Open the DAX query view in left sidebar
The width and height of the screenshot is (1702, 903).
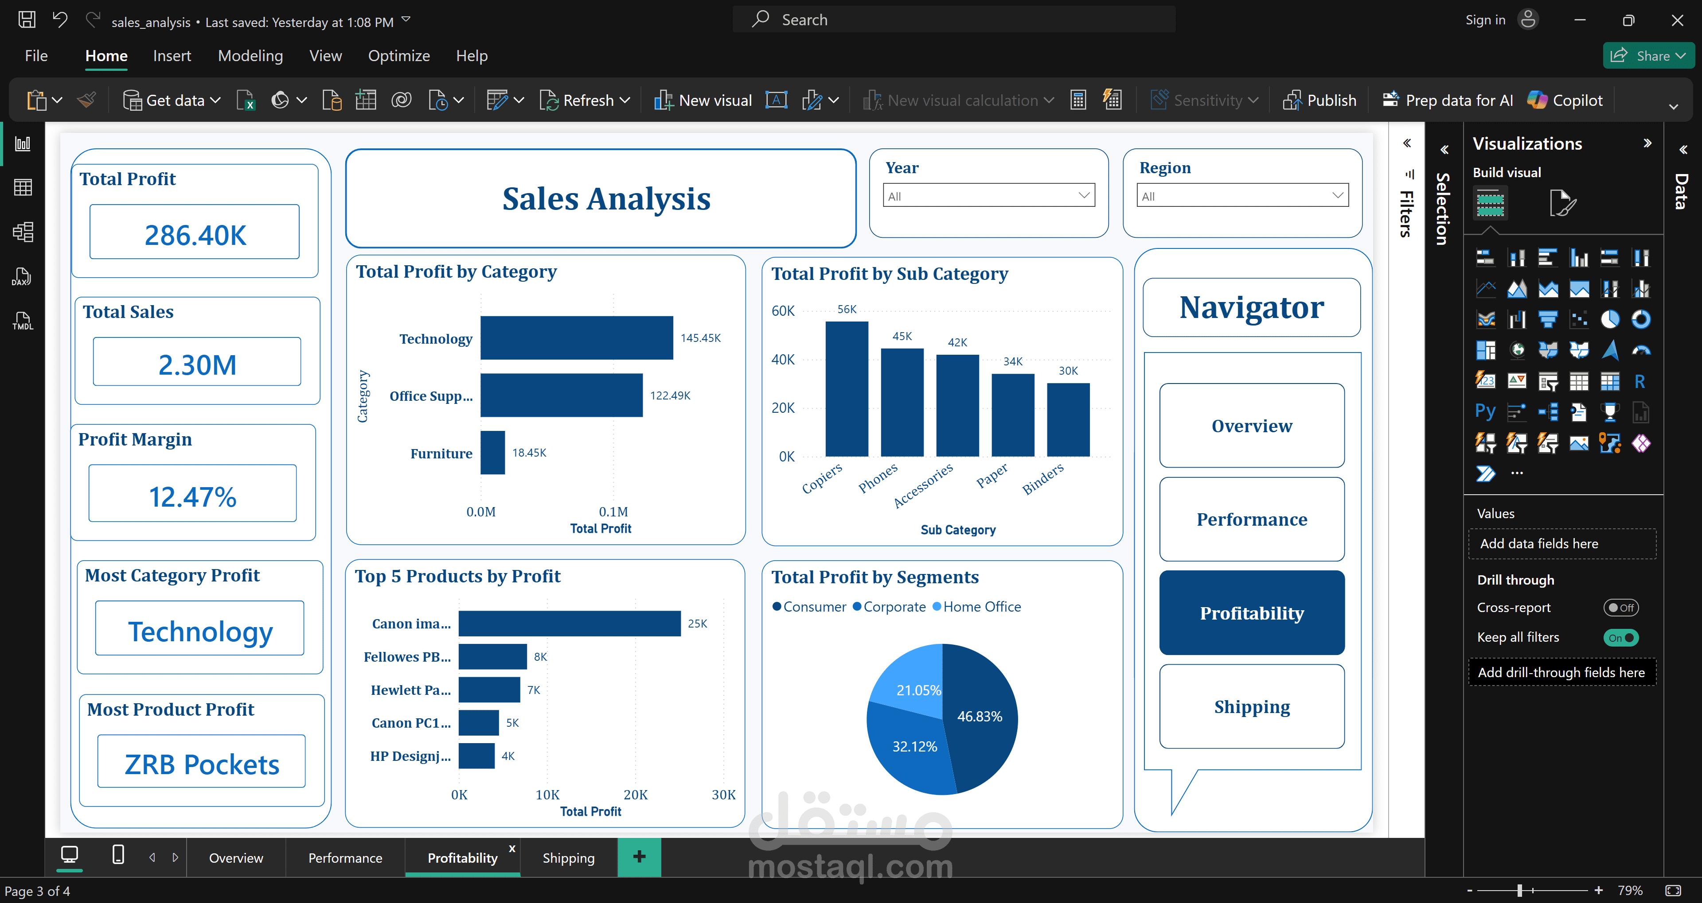[x=22, y=277]
